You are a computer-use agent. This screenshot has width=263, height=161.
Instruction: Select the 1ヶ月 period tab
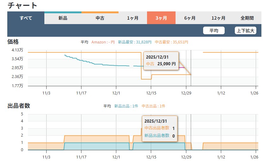tap(132, 18)
